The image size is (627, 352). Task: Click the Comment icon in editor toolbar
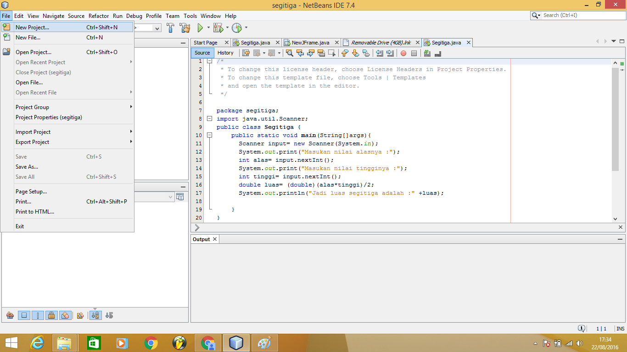(x=427, y=53)
